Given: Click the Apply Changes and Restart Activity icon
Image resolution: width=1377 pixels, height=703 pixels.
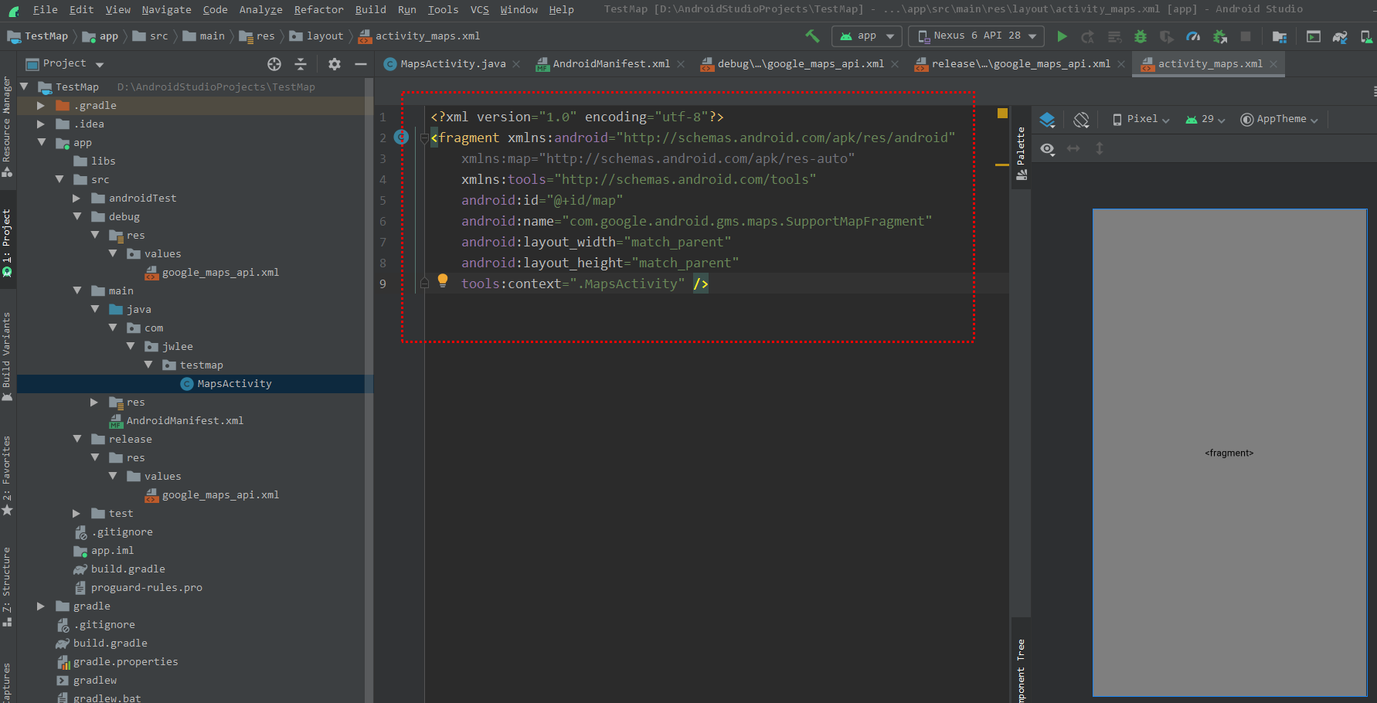Looking at the screenshot, I should click(1088, 36).
